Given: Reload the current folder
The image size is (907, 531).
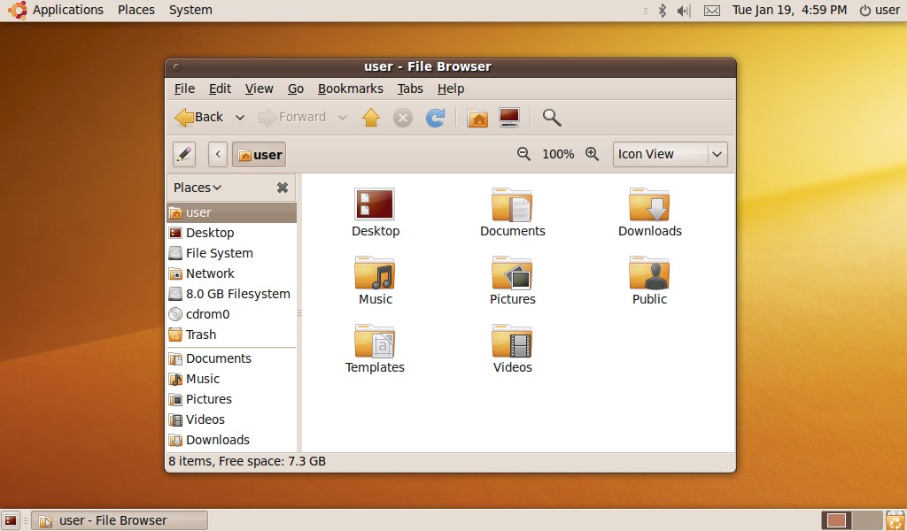Looking at the screenshot, I should [435, 118].
